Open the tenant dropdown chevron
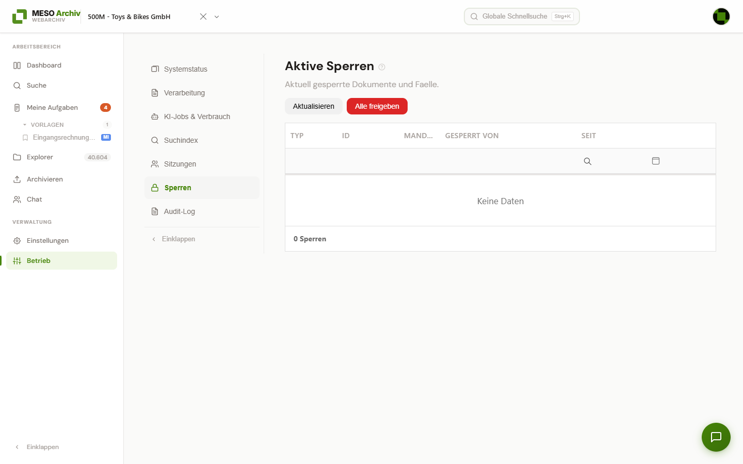This screenshot has width=743, height=464. 217,16
